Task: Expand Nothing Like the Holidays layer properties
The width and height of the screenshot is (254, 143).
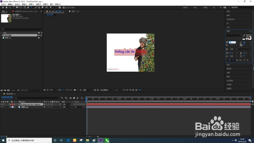Action: point(10,104)
